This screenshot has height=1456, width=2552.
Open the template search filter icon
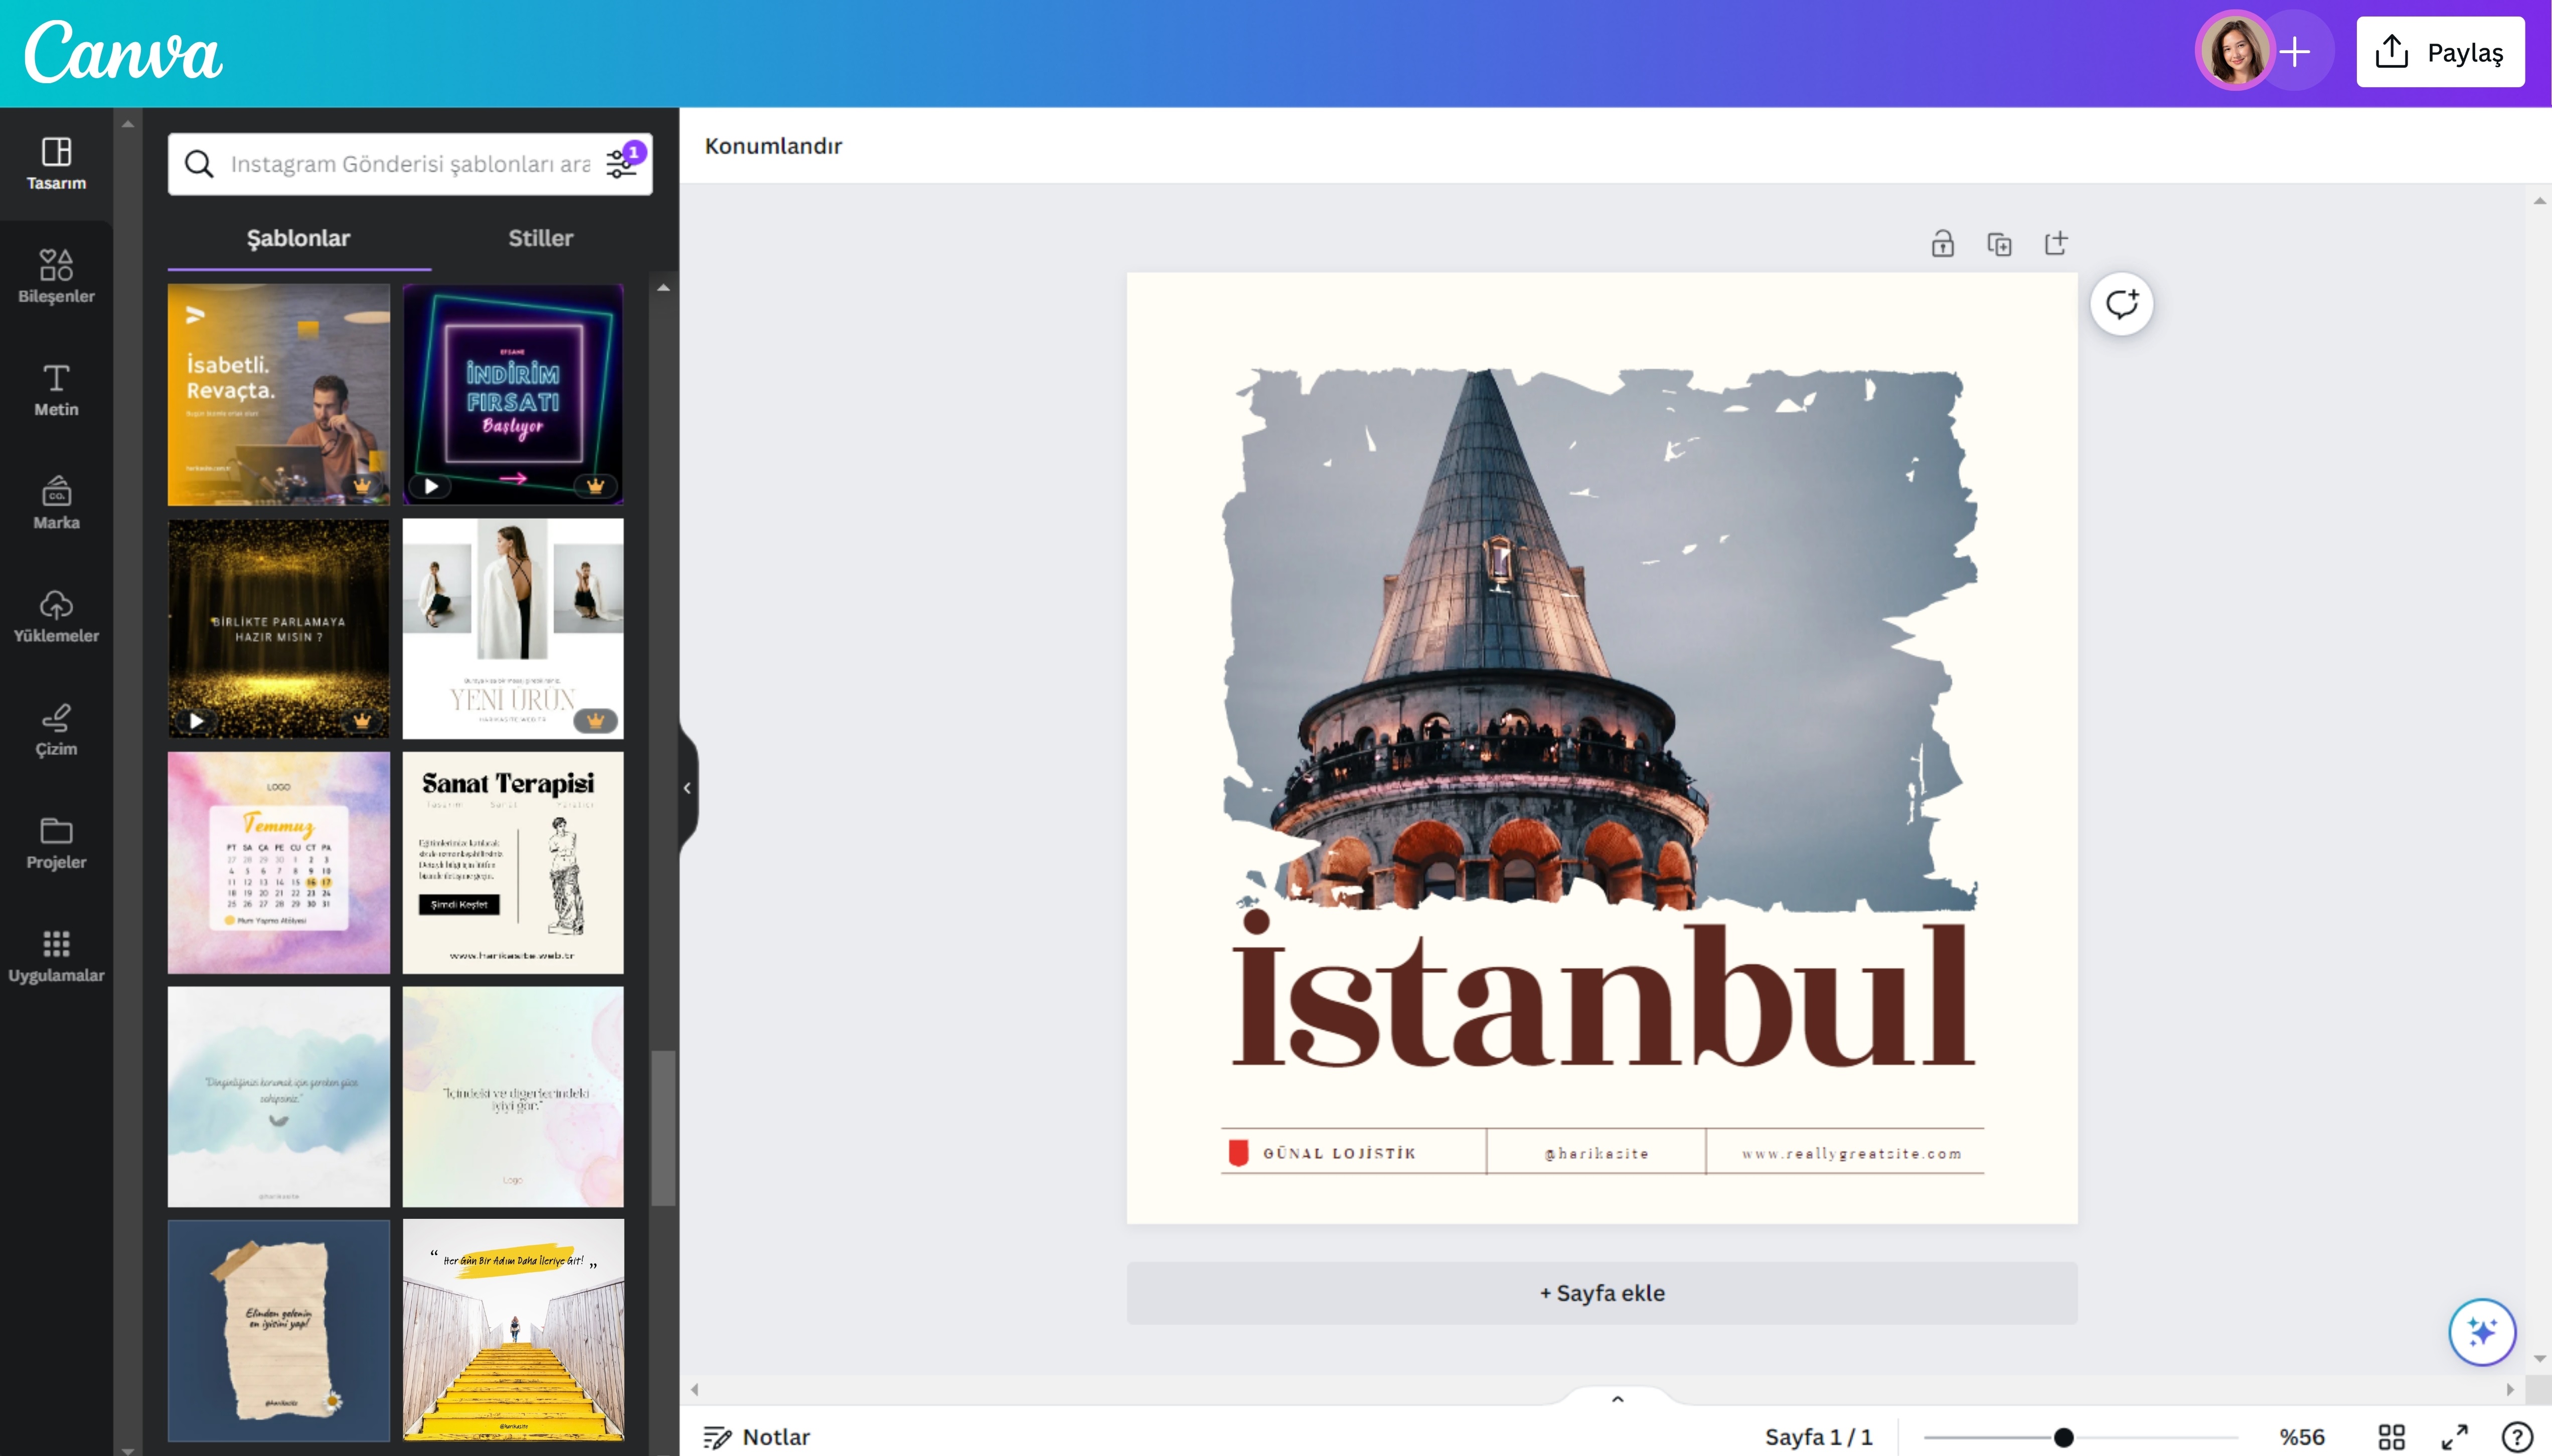(x=622, y=163)
